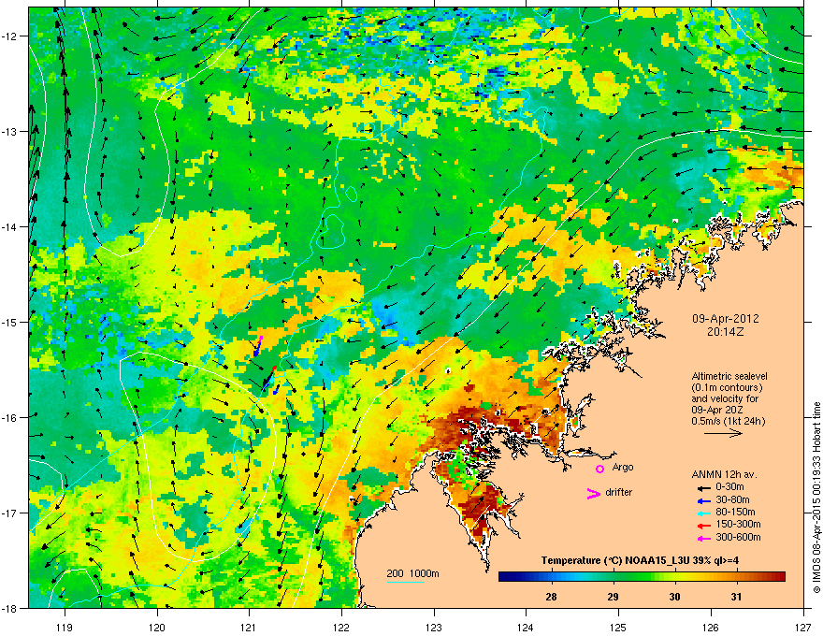Click latitude axis label -17
The width and height of the screenshot is (823, 636).
tap(10, 513)
